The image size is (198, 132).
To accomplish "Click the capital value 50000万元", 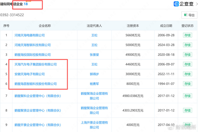I will [133, 45].
